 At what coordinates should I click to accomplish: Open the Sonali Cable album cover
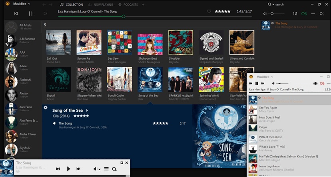click(x=120, y=80)
